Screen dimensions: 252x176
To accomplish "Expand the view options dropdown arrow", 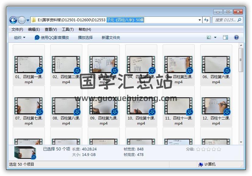I will coord(215,37).
